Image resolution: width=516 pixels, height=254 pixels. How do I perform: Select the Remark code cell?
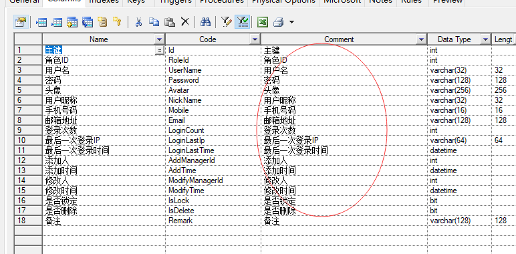(213, 221)
